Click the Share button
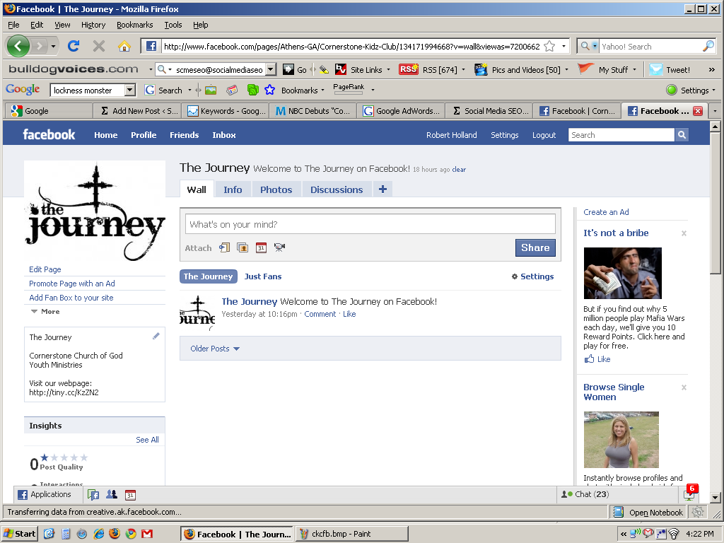 [535, 247]
